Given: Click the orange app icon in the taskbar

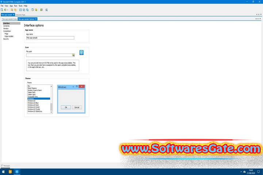Looking at the screenshot, I should (x=10, y=172).
